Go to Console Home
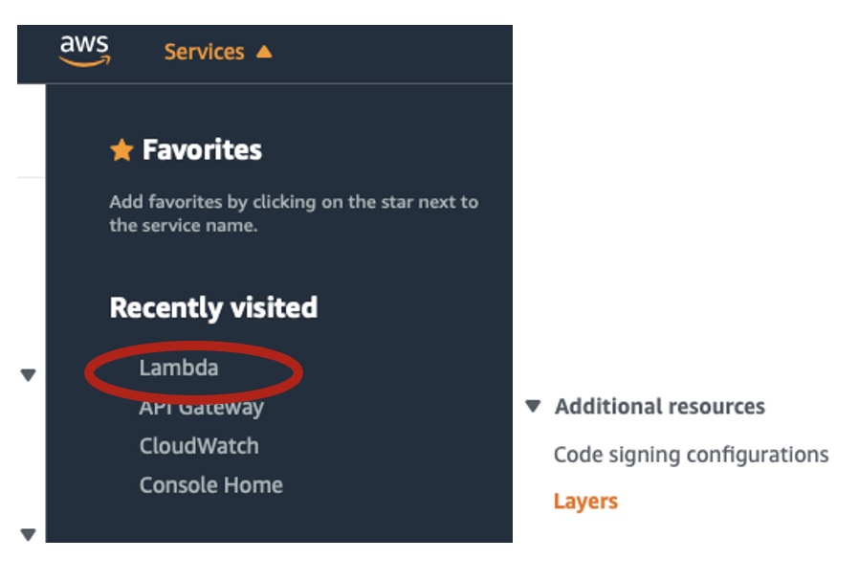This screenshot has height=582, width=859. point(210,485)
